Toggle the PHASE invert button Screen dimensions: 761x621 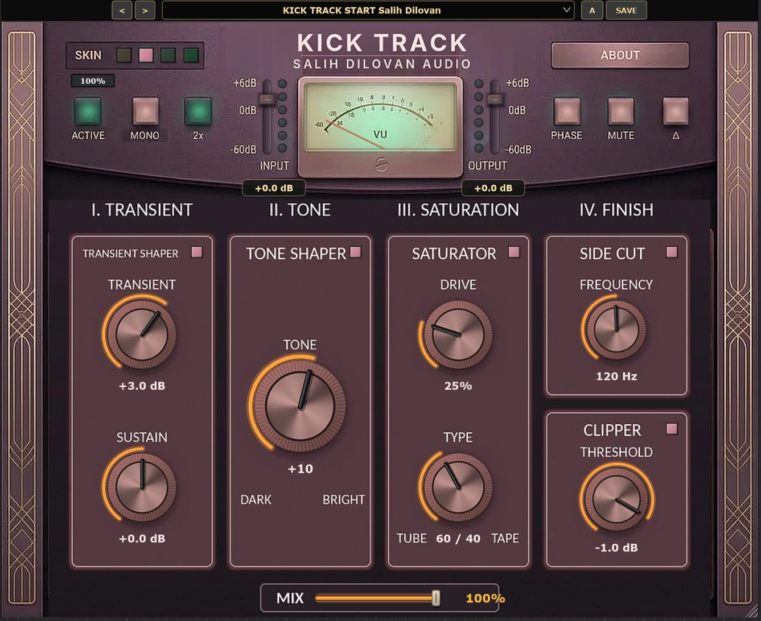pyautogui.click(x=566, y=111)
